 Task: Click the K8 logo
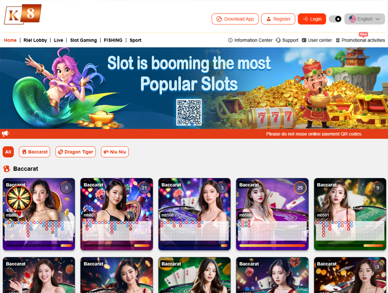pyautogui.click(x=23, y=15)
